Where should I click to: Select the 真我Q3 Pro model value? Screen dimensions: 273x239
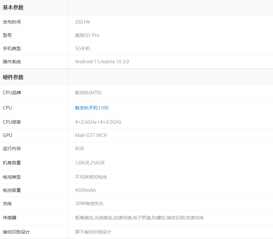pos(87,35)
